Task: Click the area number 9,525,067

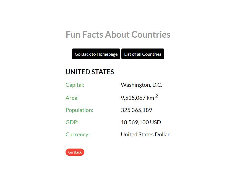Action: point(133,98)
